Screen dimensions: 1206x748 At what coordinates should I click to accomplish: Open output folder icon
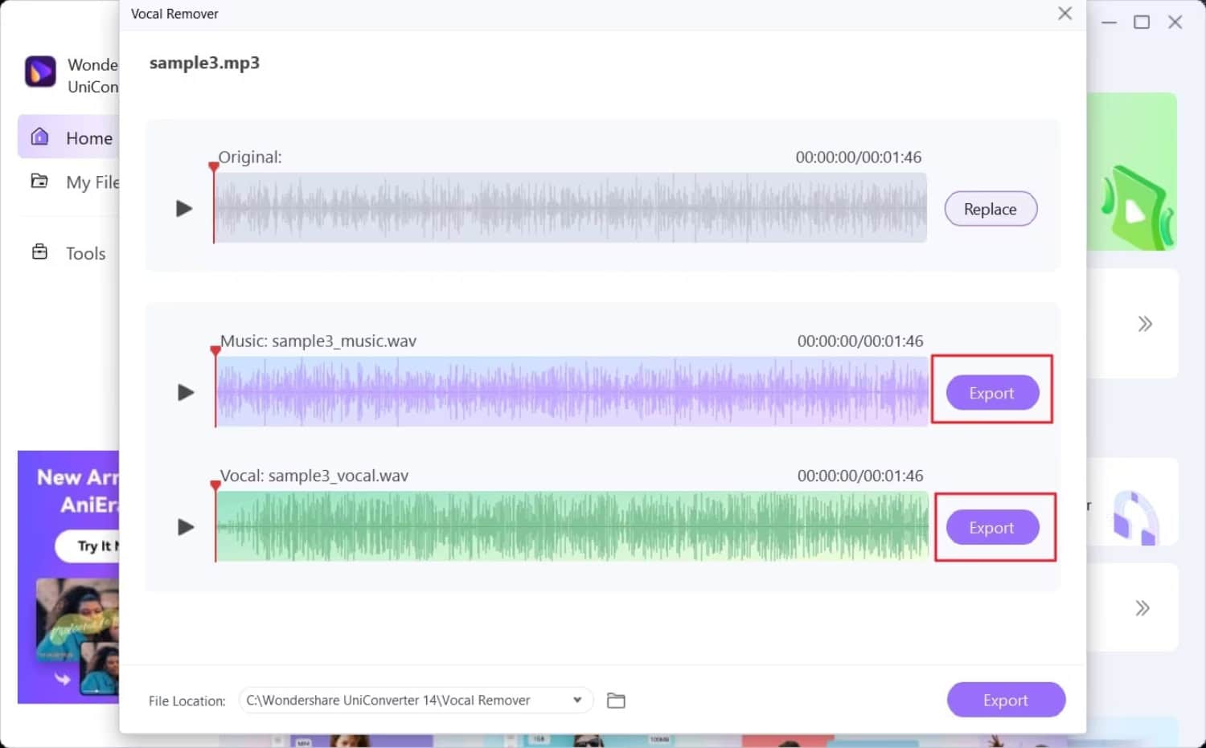point(616,701)
